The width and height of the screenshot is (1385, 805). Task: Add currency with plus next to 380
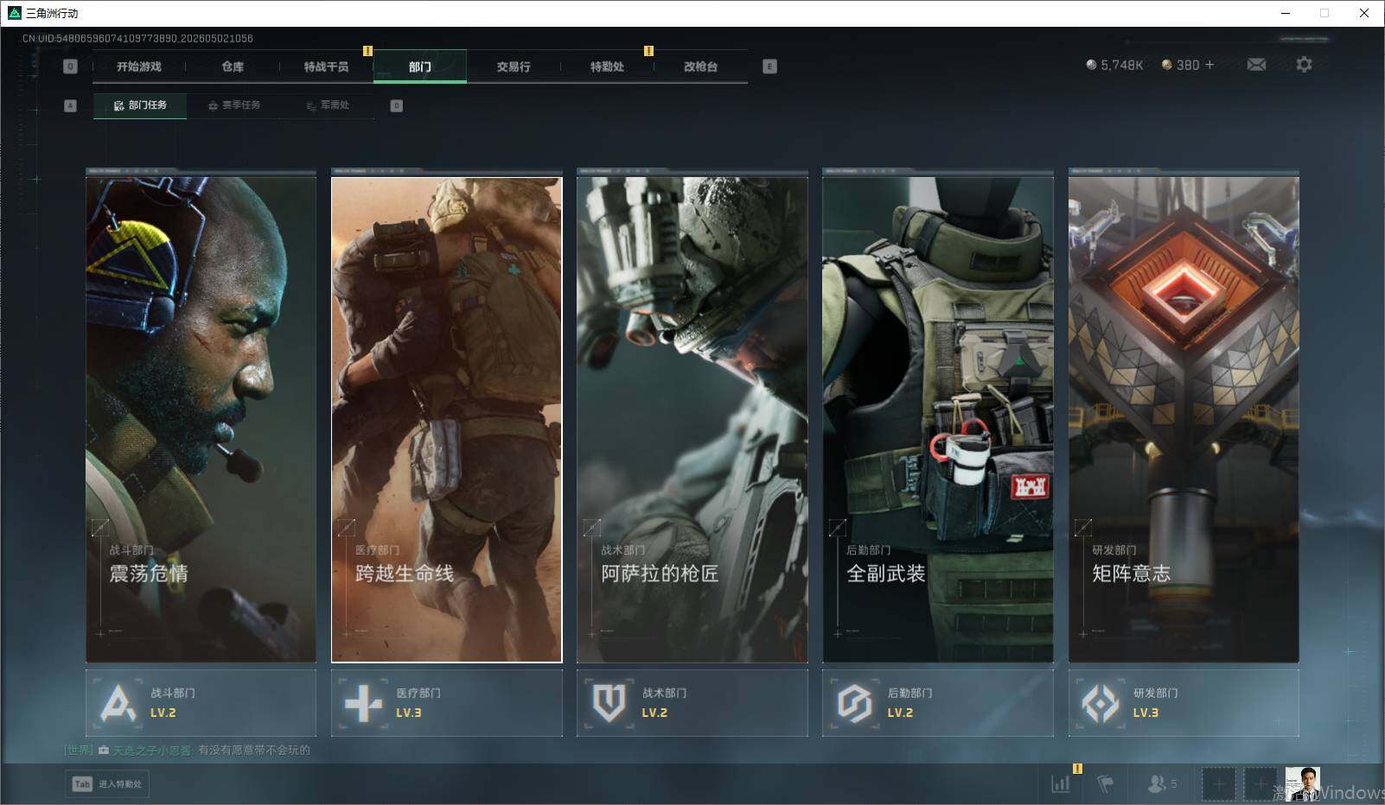click(1209, 65)
